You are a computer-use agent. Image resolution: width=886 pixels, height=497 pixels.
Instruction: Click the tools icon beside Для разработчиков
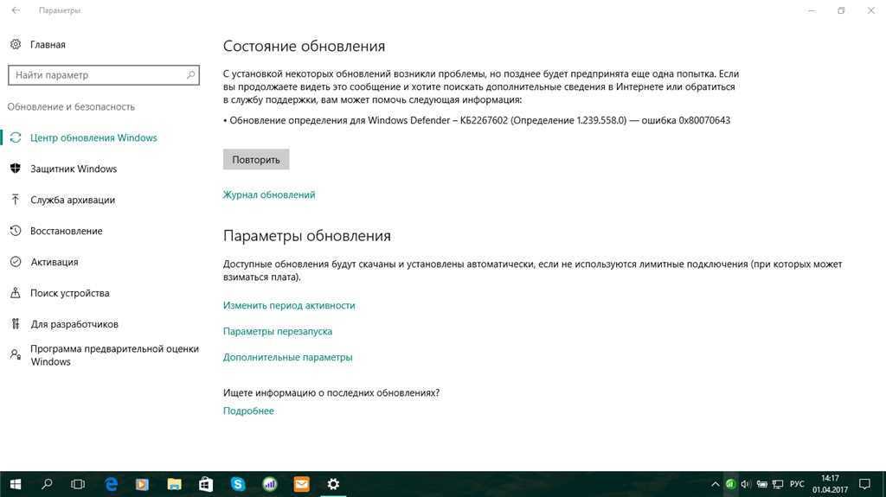point(16,323)
